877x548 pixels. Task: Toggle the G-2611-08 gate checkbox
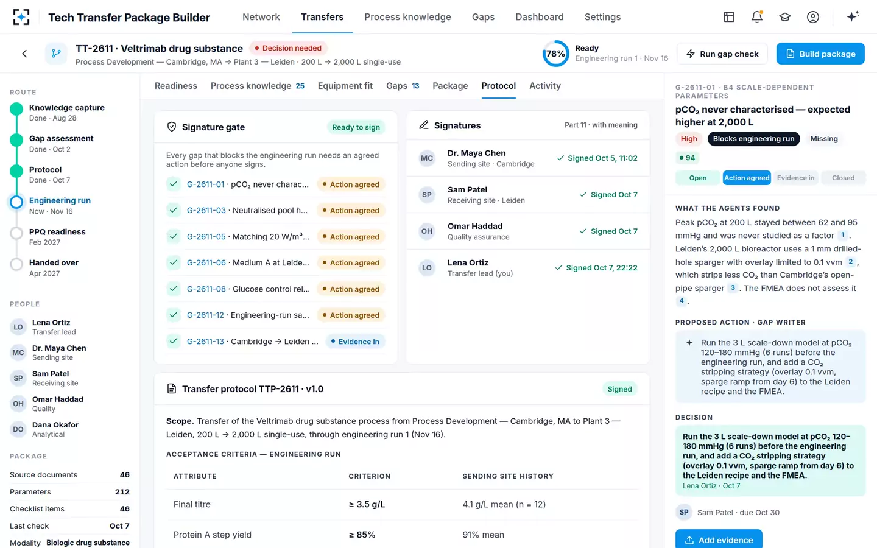coord(174,289)
